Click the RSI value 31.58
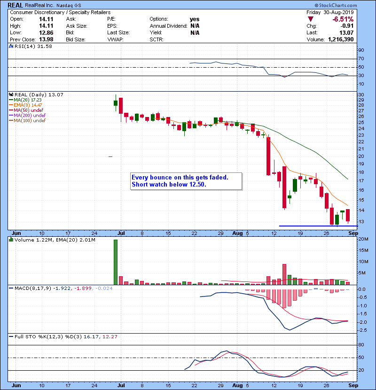Viewport: 376px width, 390px height. pyautogui.click(x=44, y=46)
